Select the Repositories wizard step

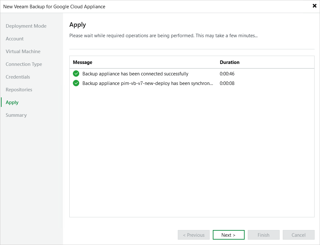(x=19, y=90)
